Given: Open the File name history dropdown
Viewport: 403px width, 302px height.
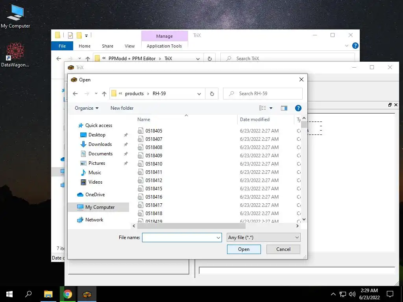Looking at the screenshot, I should [218, 238].
